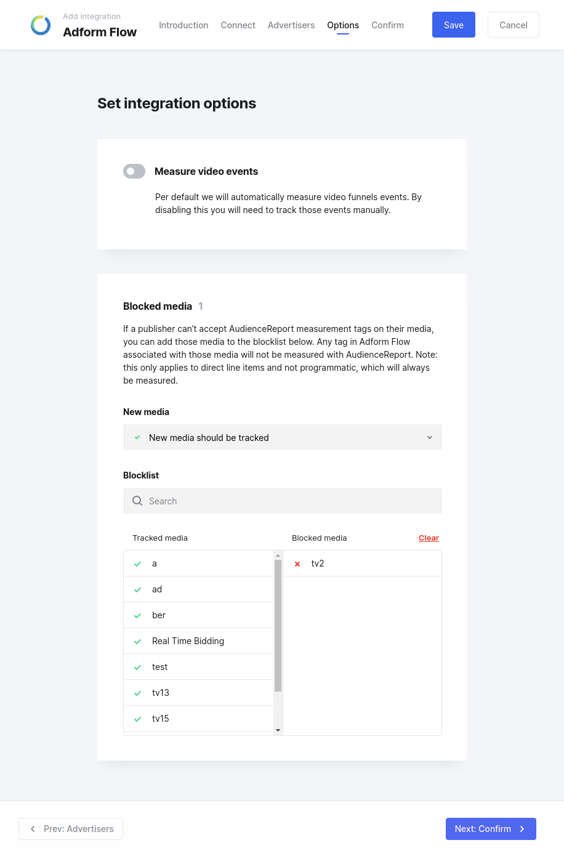Go to Prev: Advertisers step
564x856 pixels.
click(x=71, y=829)
